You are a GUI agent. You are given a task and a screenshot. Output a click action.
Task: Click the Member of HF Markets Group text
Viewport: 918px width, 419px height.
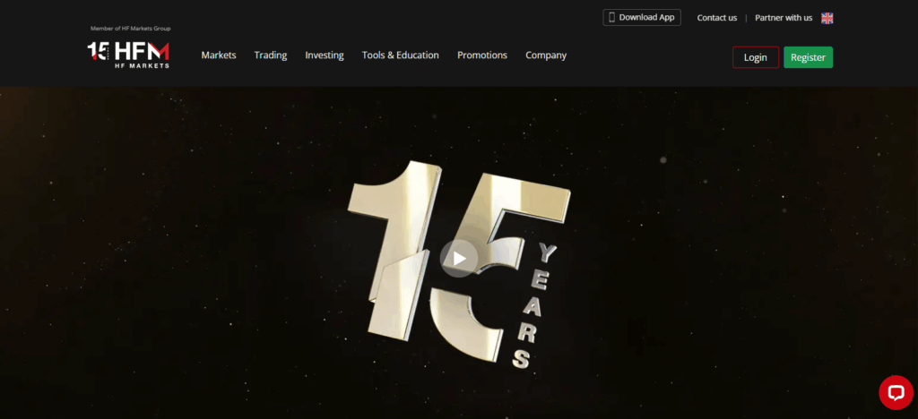[130, 29]
